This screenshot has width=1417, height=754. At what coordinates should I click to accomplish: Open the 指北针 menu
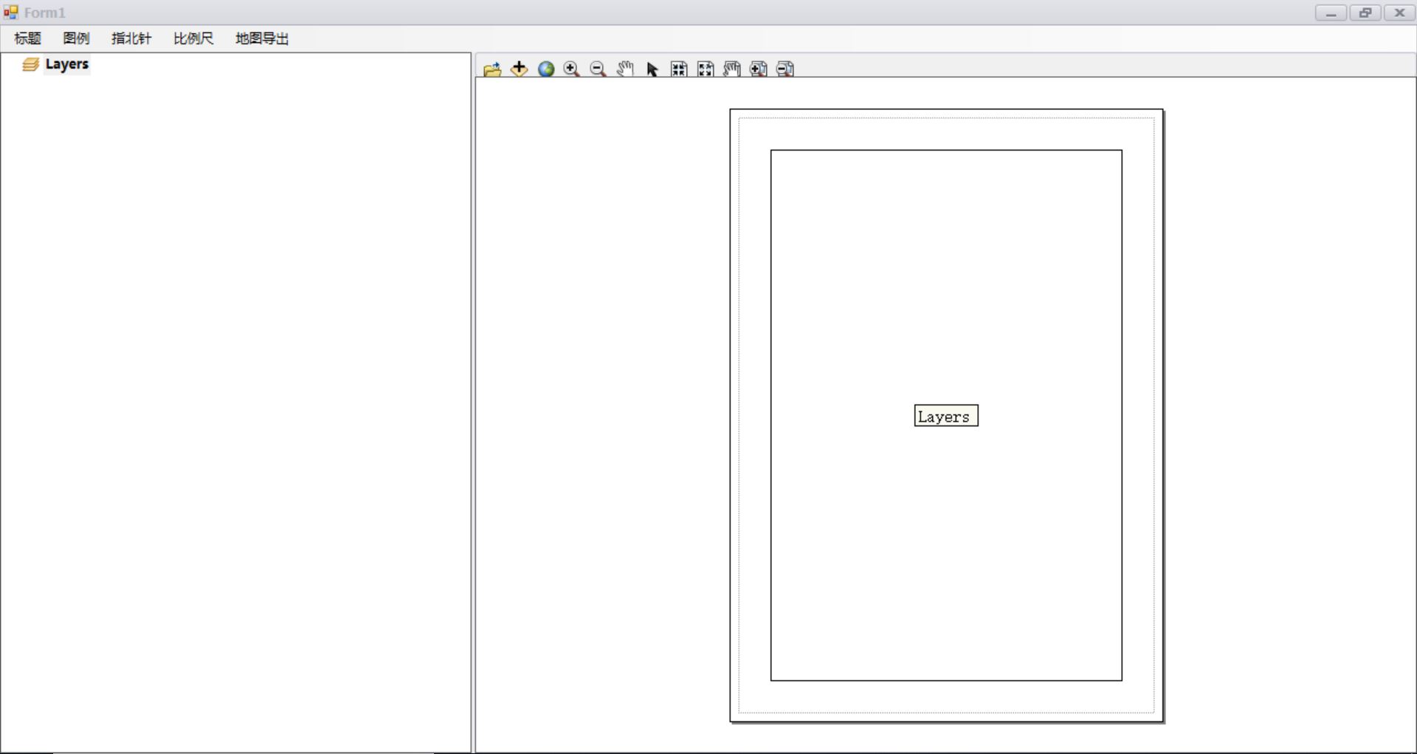pos(131,38)
